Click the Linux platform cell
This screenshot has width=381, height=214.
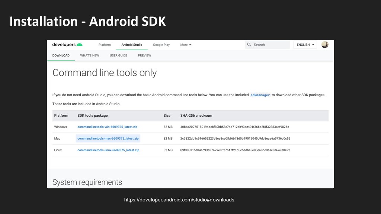58,150
